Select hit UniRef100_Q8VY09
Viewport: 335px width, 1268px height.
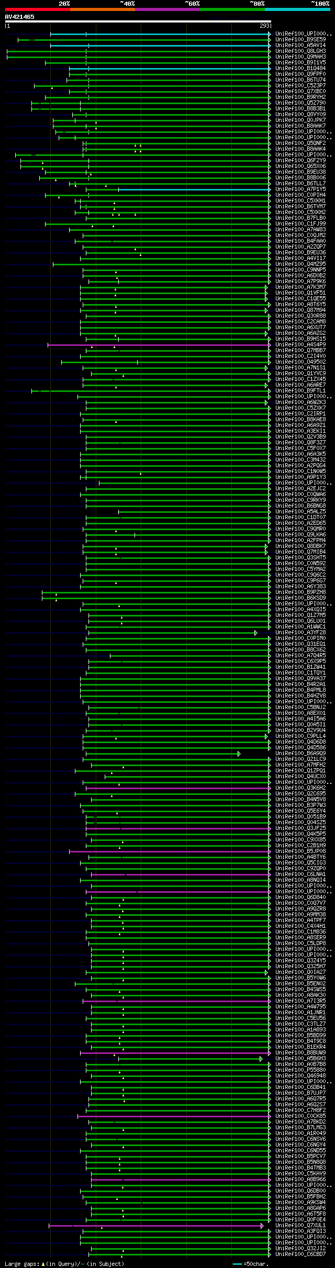click(300, 115)
